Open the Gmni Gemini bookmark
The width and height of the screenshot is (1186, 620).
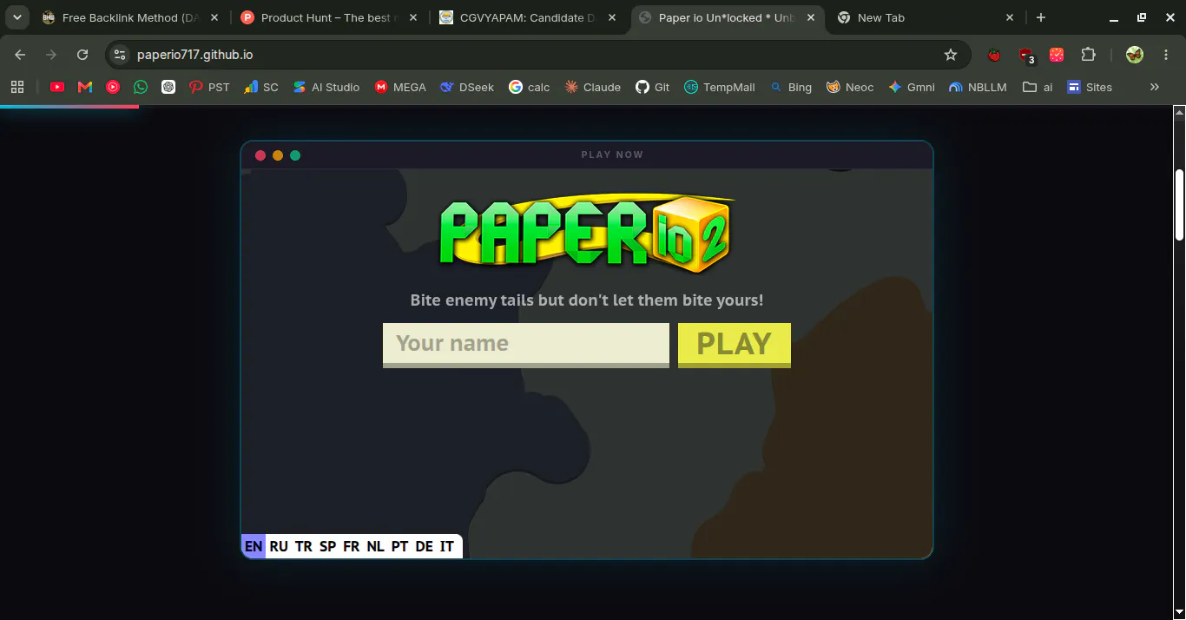tap(912, 87)
